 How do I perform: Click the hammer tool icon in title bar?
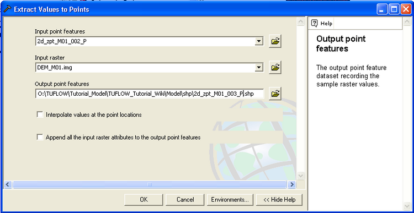(7, 9)
